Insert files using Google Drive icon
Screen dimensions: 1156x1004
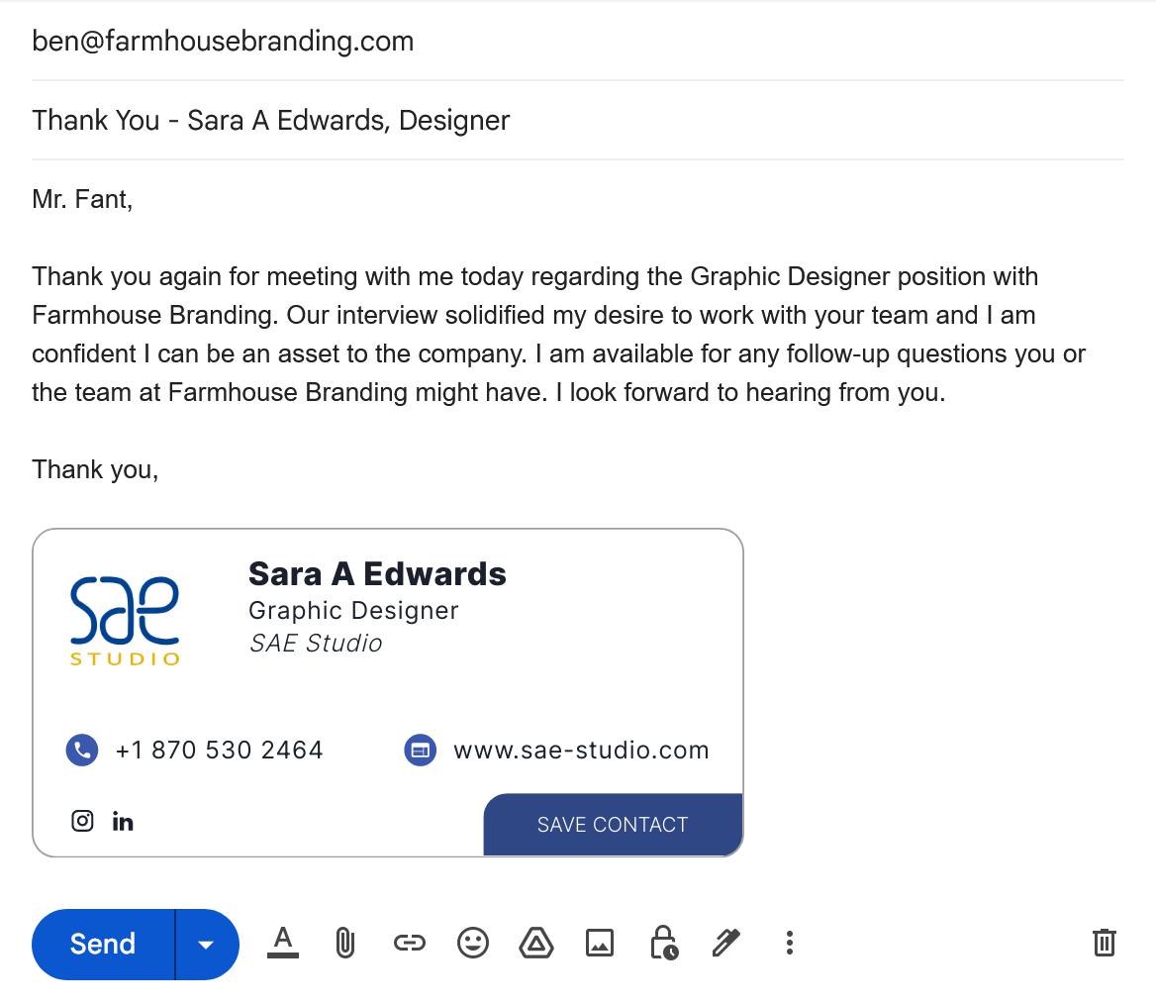[536, 943]
